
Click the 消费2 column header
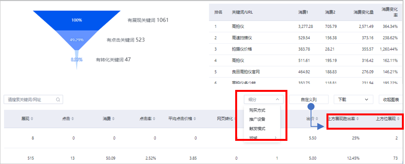pos(330,12)
